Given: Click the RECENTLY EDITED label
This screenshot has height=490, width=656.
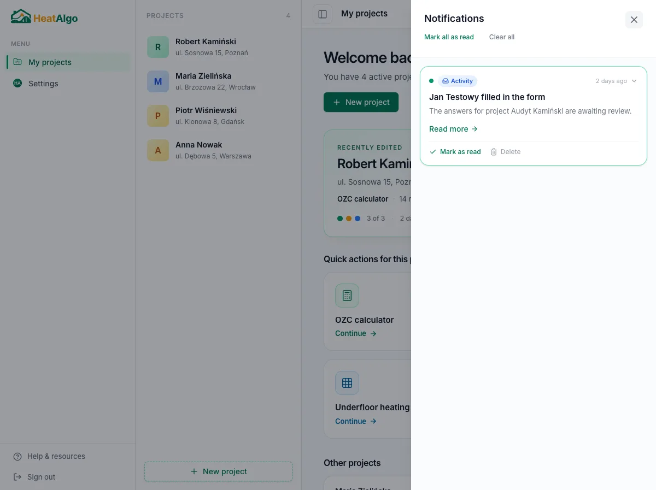Looking at the screenshot, I should (370, 147).
